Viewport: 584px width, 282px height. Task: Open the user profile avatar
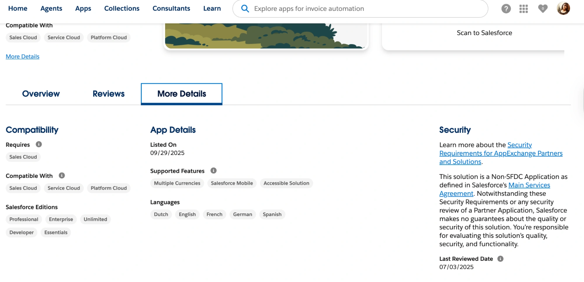563,8
